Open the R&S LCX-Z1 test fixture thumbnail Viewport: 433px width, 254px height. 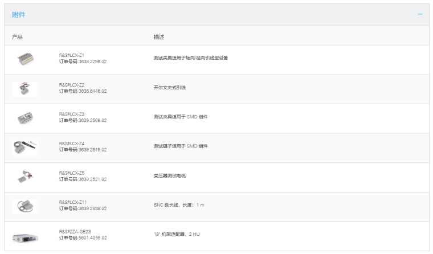tap(25, 58)
